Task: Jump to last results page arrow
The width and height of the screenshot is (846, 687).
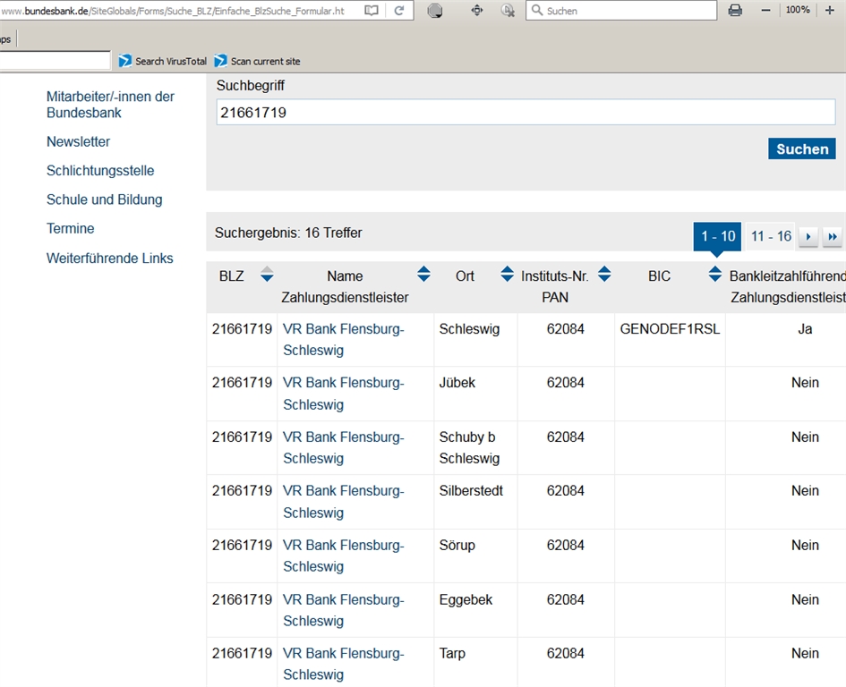Action: 833,237
